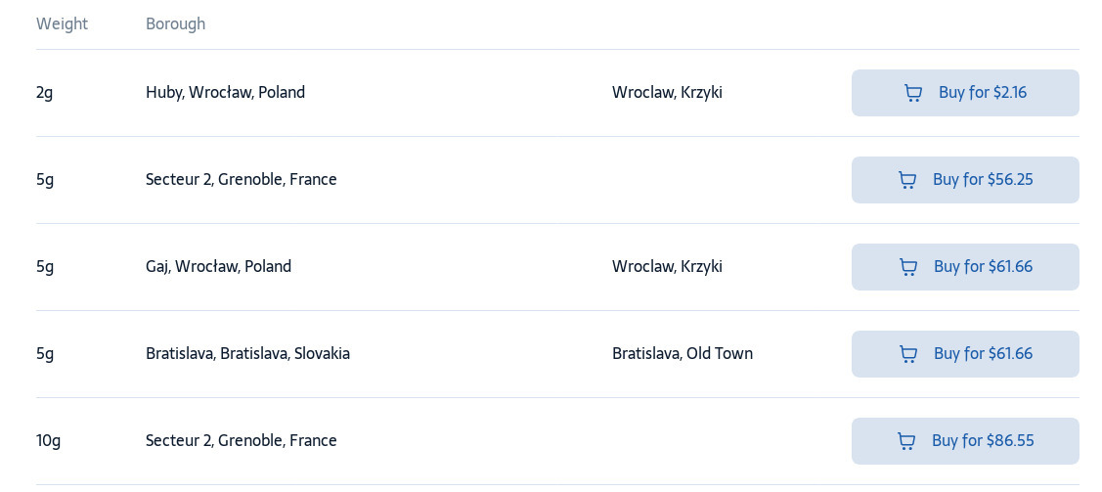Select the Gaj, Wrocław, Poland borough cell
The image size is (1102, 492).
(219, 266)
